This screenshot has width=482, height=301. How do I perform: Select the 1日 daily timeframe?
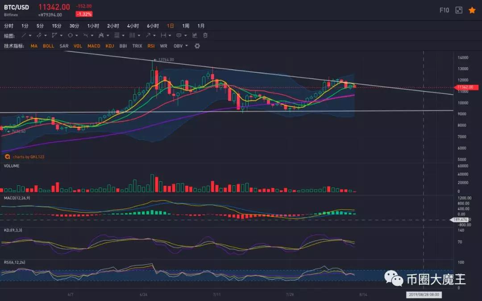[x=170, y=26]
